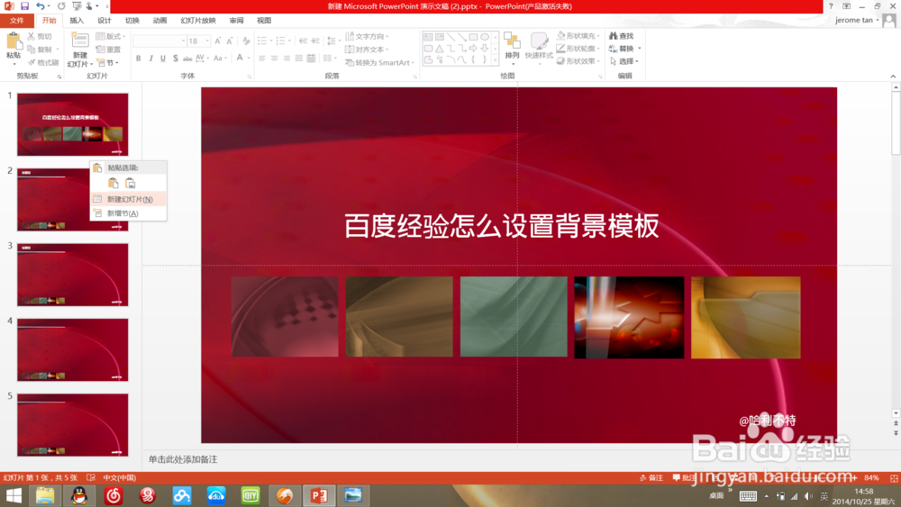Open the Text Direction (文字方向) dropdown

click(368, 36)
